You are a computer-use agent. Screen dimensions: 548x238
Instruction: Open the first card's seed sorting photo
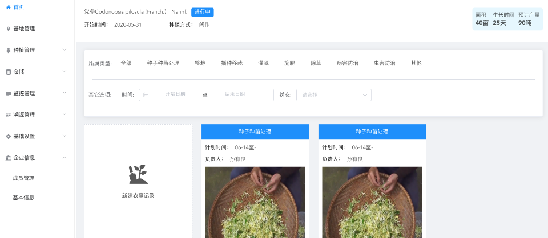click(x=255, y=203)
